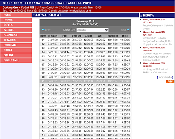Image resolution: width=175 pixels, height=139 pixels.
Task: Select PROGRAM from the sidebar
Action: pyautogui.click(x=16, y=45)
